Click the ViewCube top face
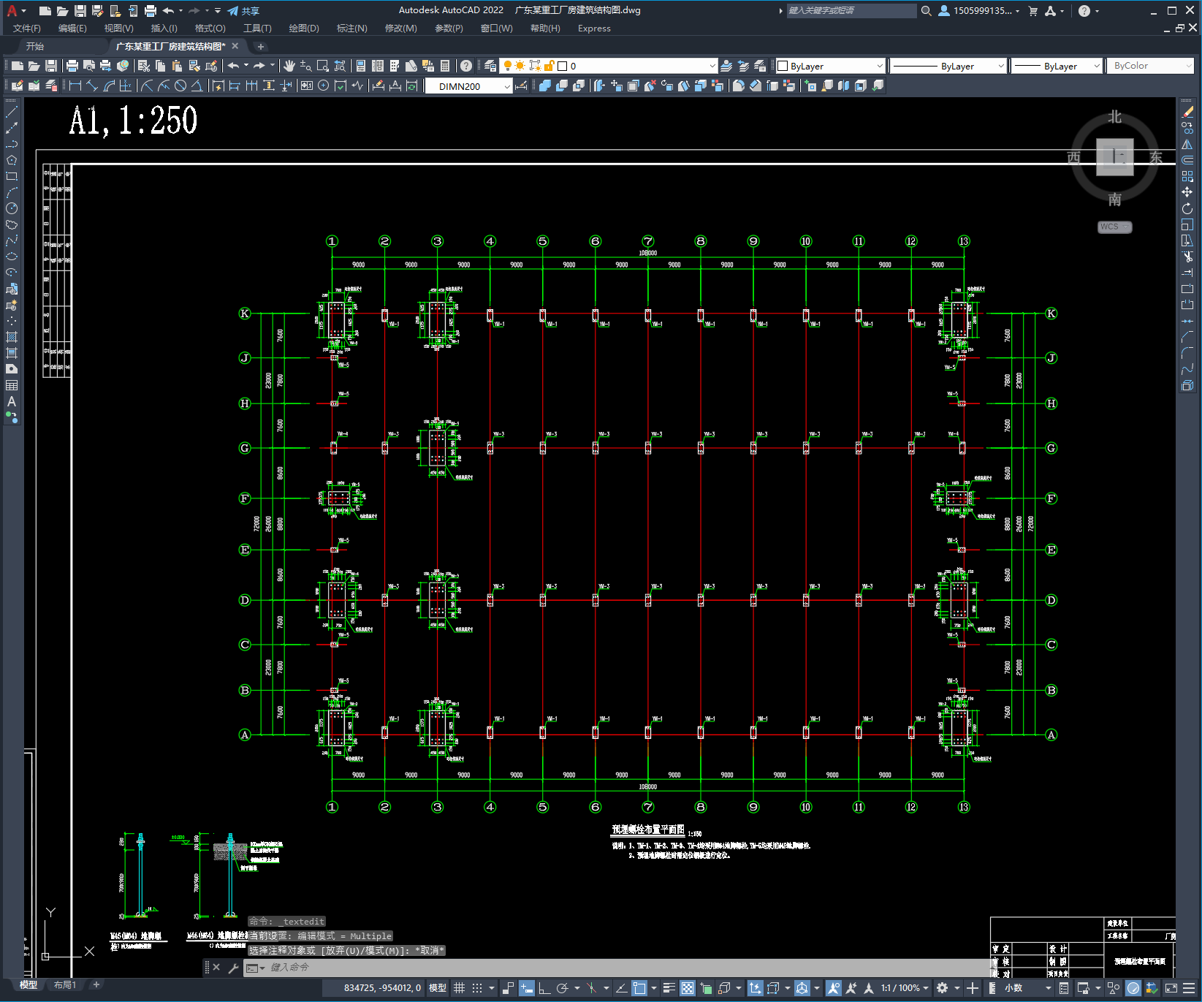The image size is (1202, 1002). click(x=1115, y=156)
